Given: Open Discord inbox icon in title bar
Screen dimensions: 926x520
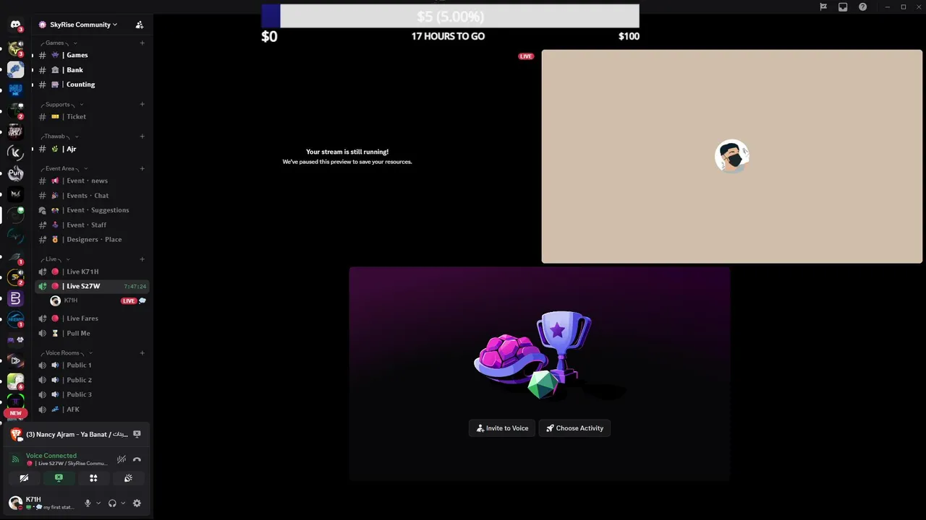Looking at the screenshot, I should pyautogui.click(x=843, y=7).
